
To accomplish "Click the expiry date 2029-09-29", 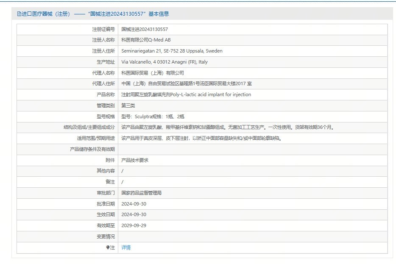I will [x=134, y=225].
